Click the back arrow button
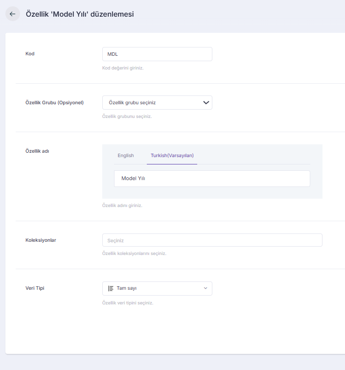This screenshot has height=370, width=345. point(13,14)
